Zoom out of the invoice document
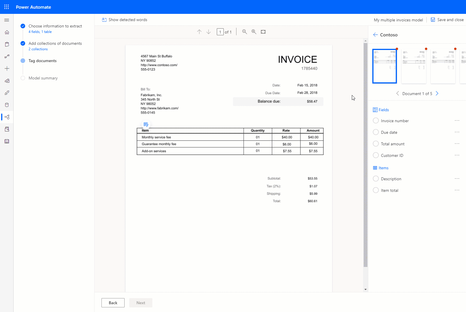 244,32
